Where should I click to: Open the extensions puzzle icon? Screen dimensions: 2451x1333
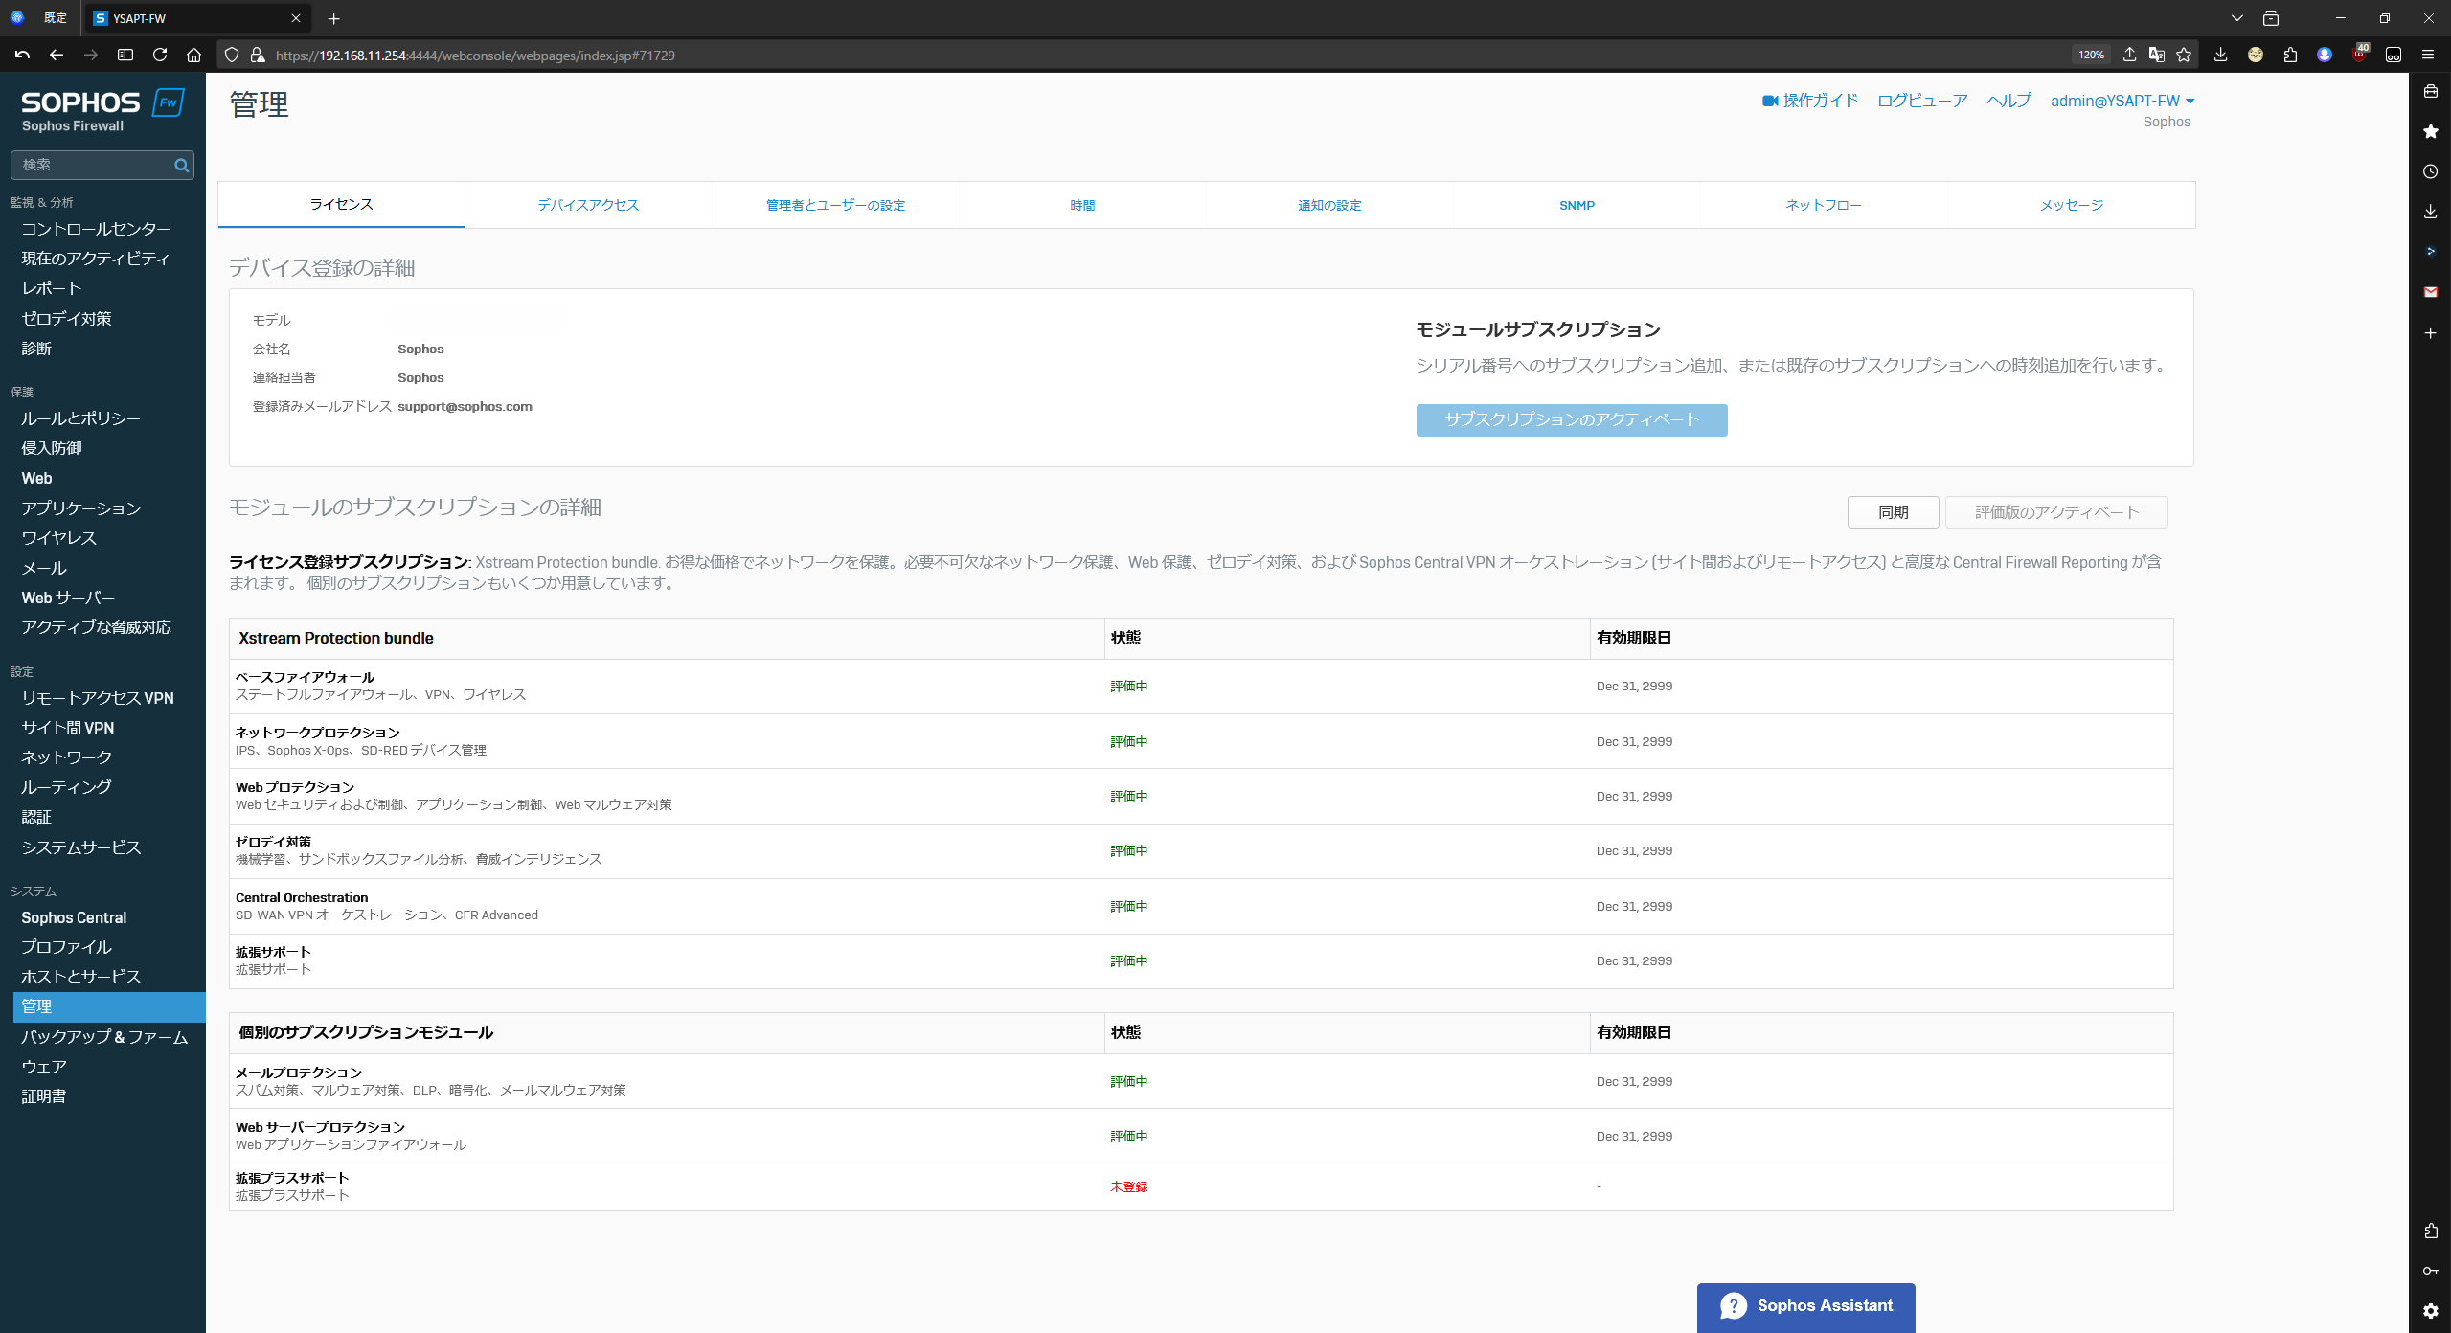coord(2290,56)
